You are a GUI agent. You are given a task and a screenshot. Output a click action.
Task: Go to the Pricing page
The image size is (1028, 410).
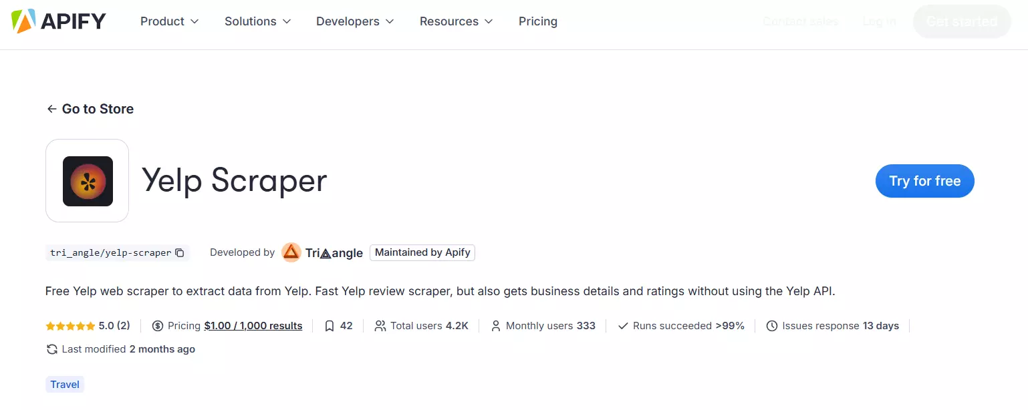(x=537, y=21)
